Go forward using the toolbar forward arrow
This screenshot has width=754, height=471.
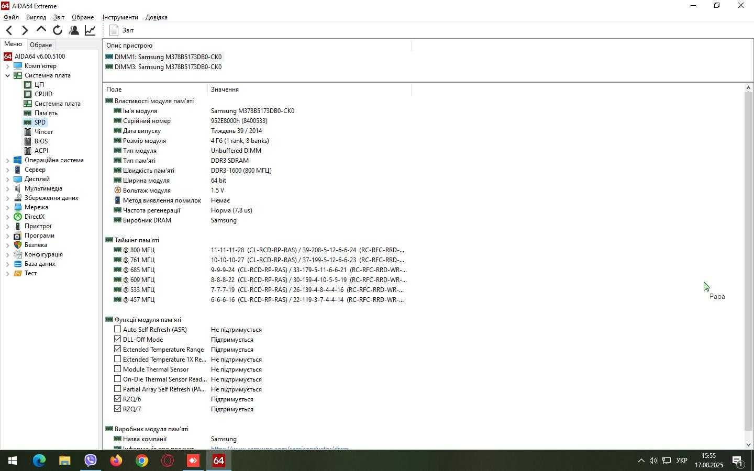(25, 30)
